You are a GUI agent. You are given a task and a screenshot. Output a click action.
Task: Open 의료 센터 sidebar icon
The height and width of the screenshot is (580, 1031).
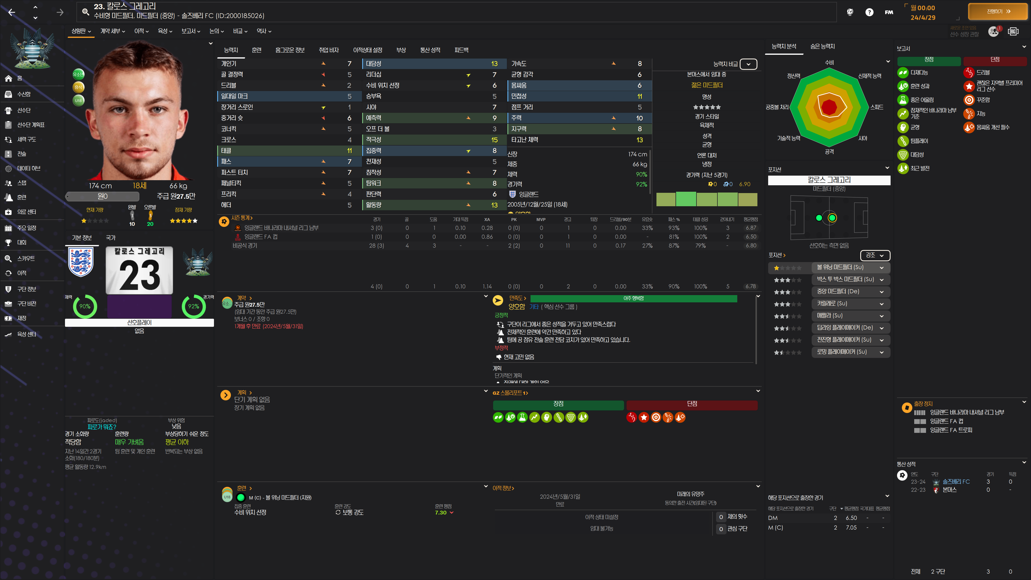(x=8, y=212)
